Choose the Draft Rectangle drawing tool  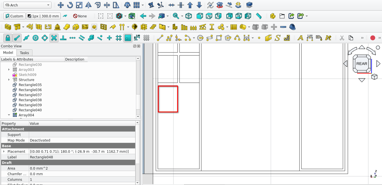pos(219,38)
